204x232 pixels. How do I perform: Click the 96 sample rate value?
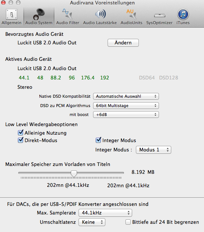pyautogui.click(x=72, y=78)
